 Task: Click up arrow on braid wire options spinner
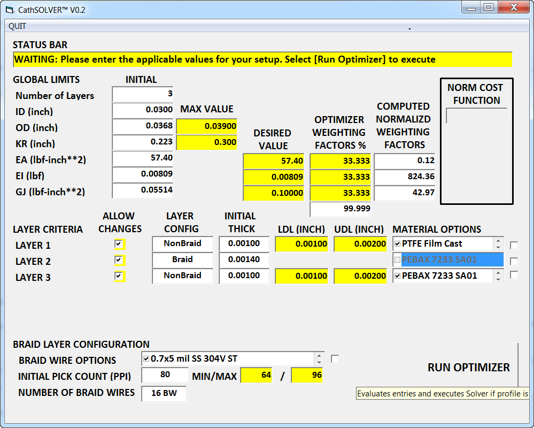point(319,355)
